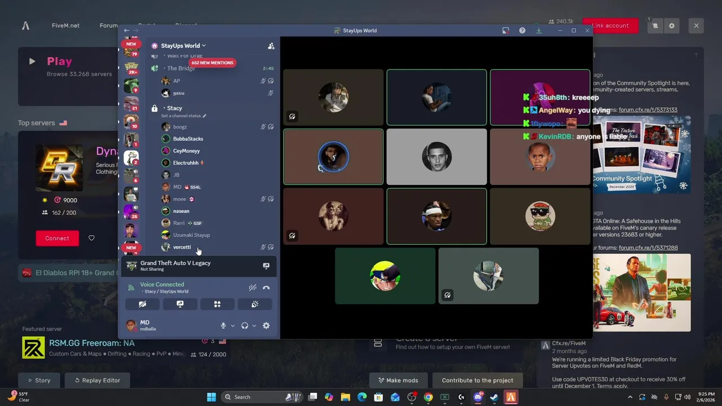Show hidden system tray icons chevron
This screenshot has width=722, height=406.
(x=630, y=397)
